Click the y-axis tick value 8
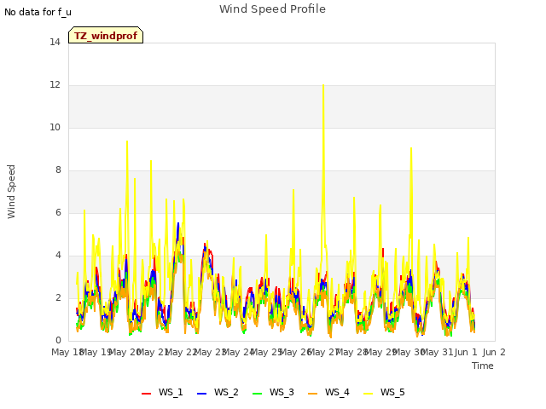The width and height of the screenshot is (546, 409). pos(58,170)
